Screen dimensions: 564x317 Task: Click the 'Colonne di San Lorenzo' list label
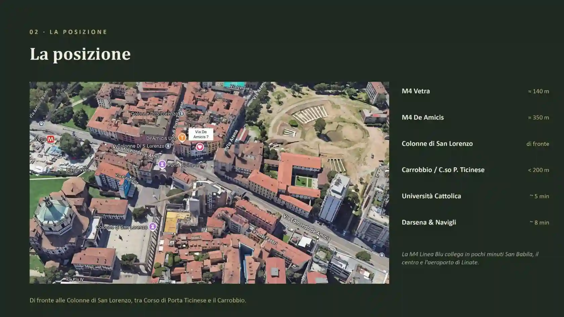coord(437,144)
